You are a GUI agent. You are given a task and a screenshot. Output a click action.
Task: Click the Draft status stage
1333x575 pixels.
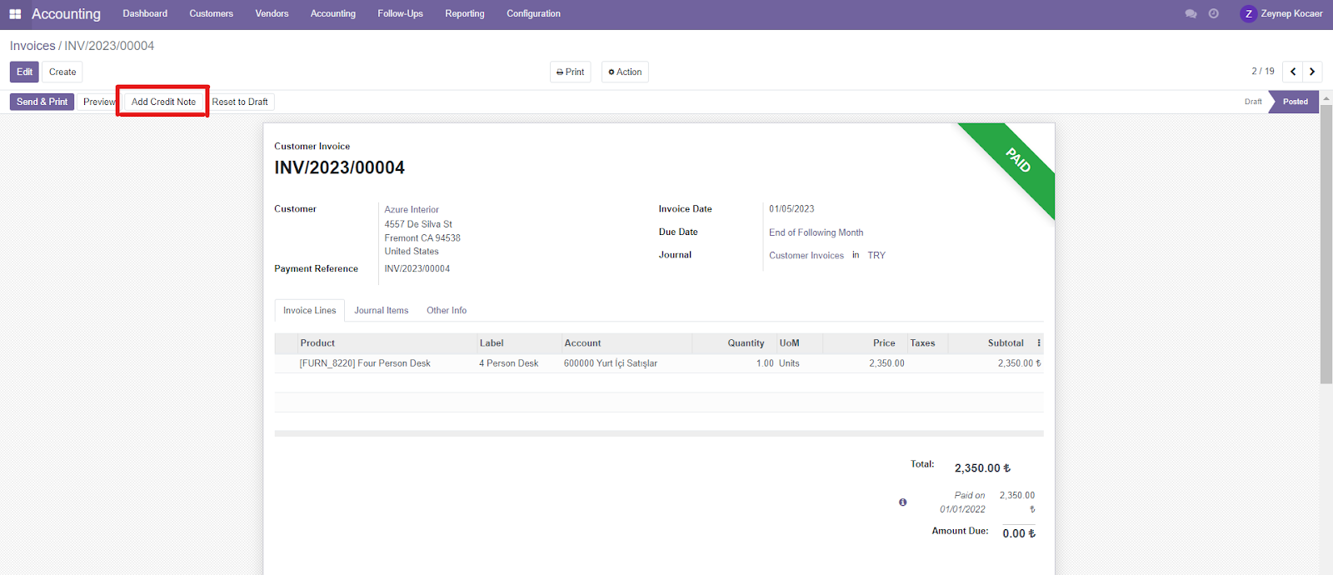tap(1253, 102)
